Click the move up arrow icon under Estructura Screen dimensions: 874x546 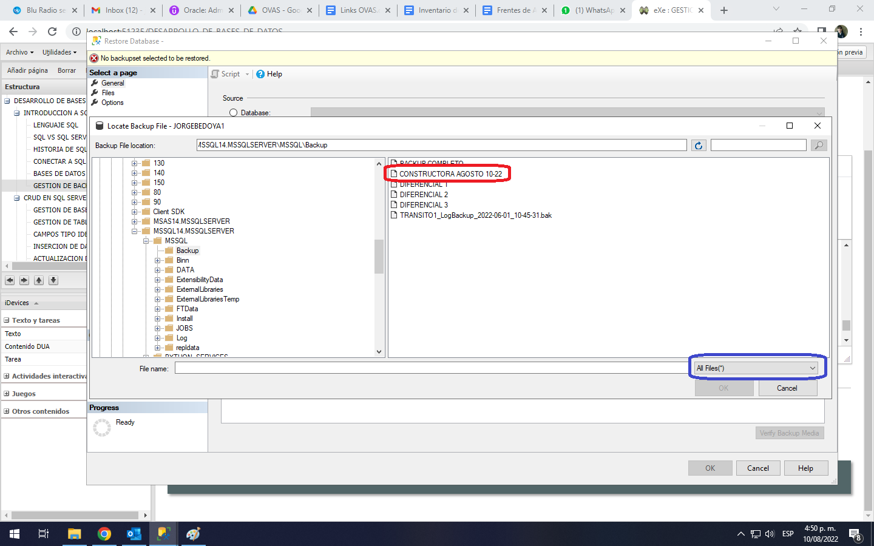(39, 280)
